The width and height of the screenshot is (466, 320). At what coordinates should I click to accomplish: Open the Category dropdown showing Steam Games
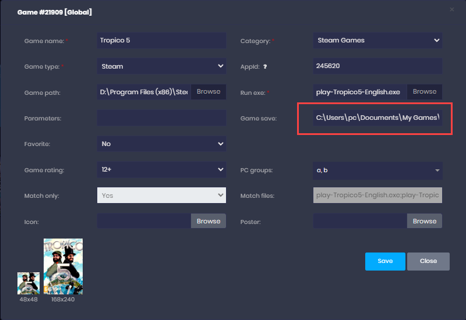pos(377,41)
